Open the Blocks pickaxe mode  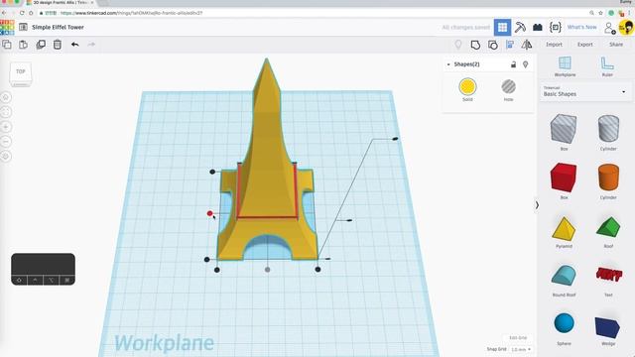point(520,27)
